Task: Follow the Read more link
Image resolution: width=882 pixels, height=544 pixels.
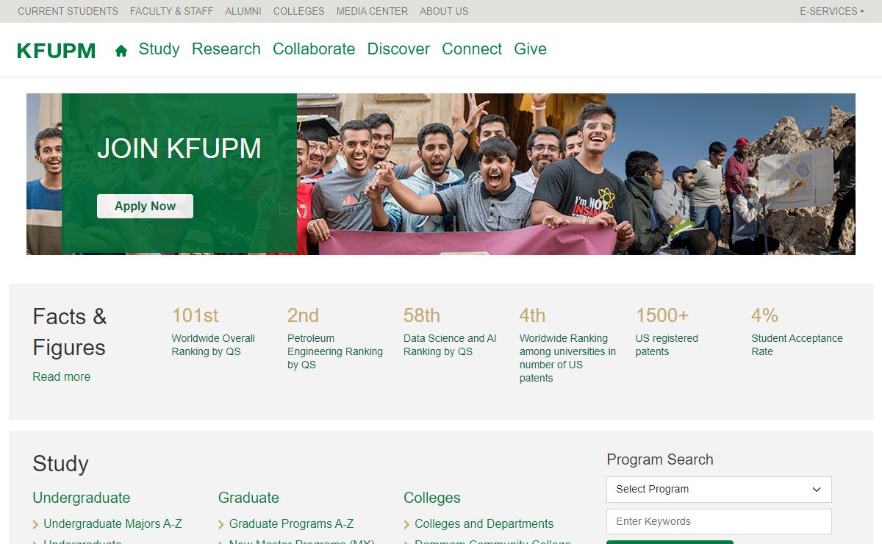Action: pos(61,376)
